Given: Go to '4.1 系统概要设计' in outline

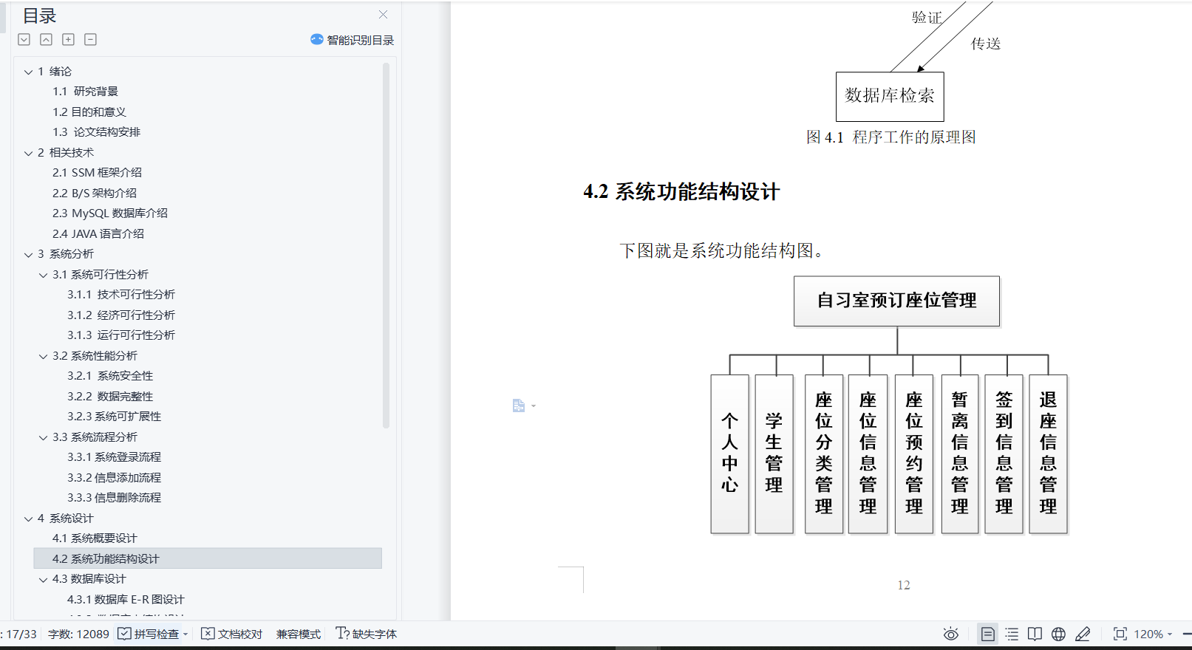Looking at the screenshot, I should (95, 538).
